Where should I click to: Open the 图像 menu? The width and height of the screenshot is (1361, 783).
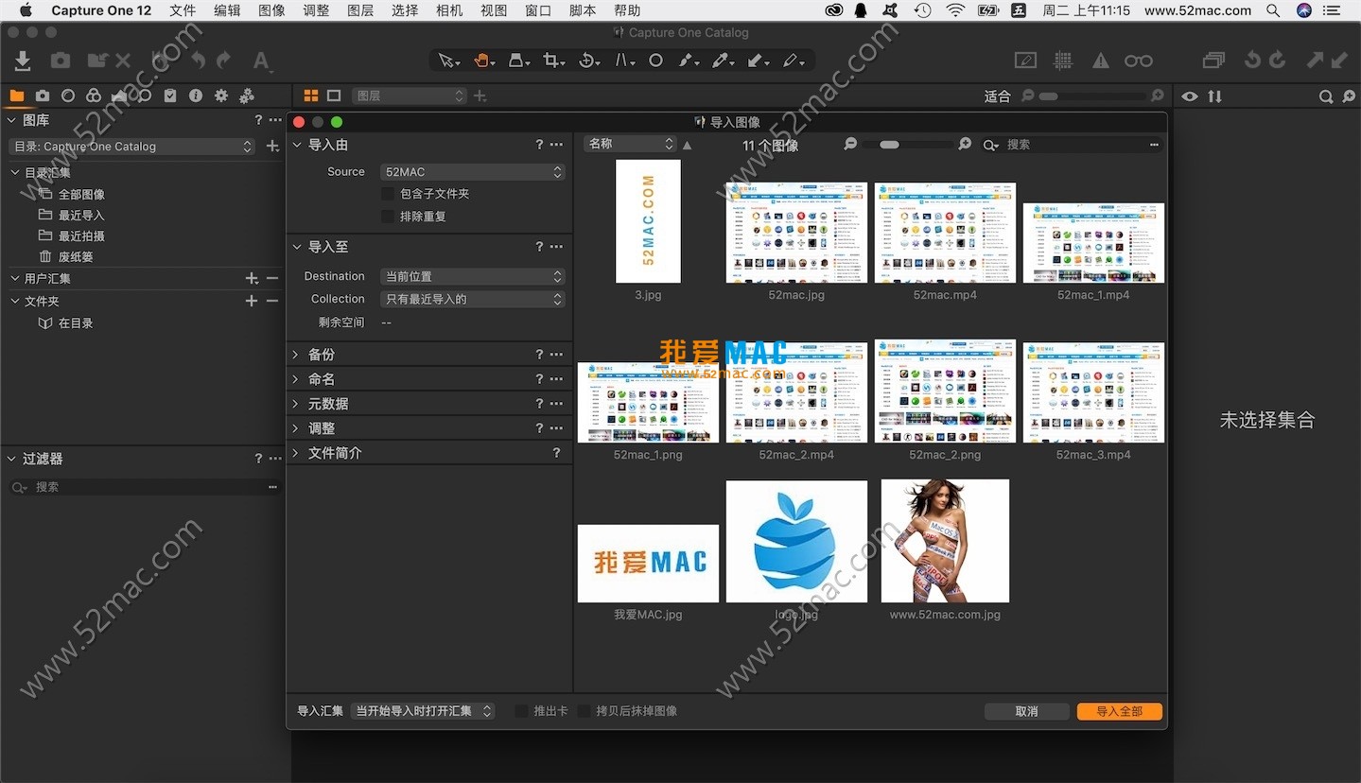point(271,10)
